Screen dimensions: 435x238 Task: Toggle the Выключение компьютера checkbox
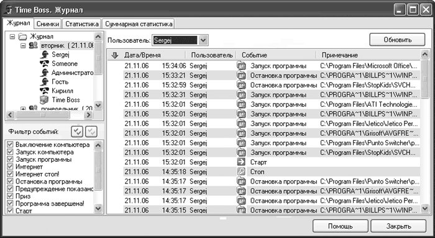(10, 144)
